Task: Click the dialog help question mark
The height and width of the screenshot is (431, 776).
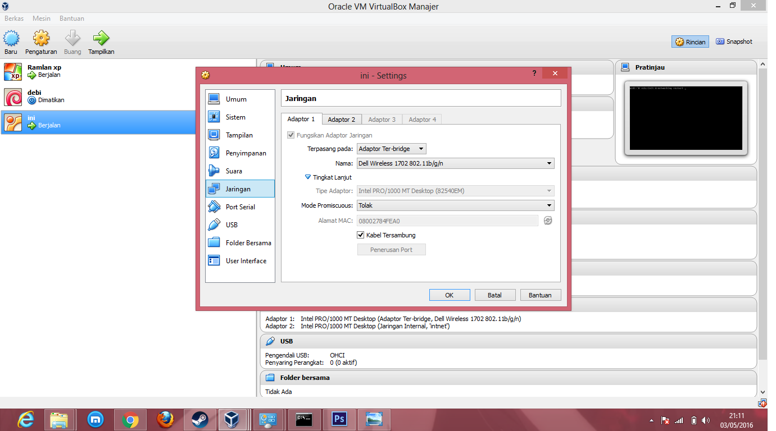Action: tap(534, 74)
